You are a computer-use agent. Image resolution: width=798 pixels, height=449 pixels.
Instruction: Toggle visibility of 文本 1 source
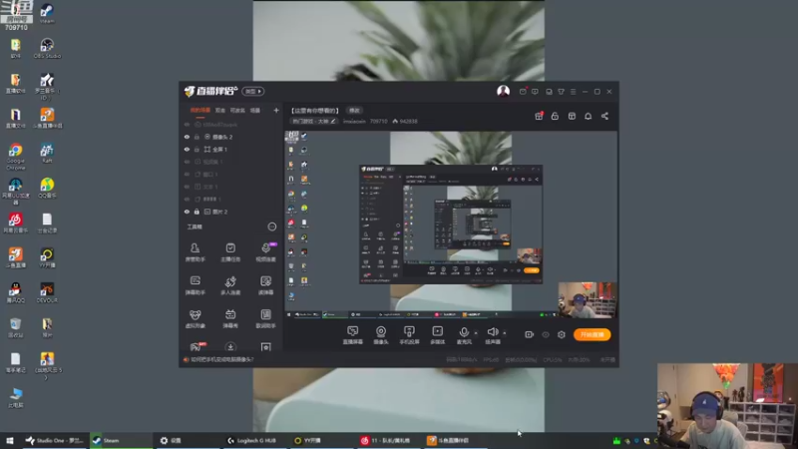[187, 187]
